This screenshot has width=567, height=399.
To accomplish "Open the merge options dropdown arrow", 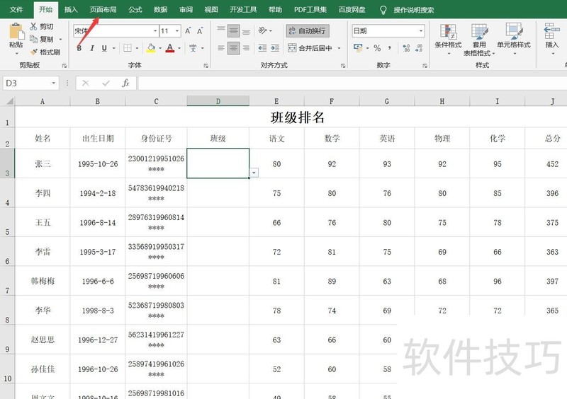I will [339, 48].
